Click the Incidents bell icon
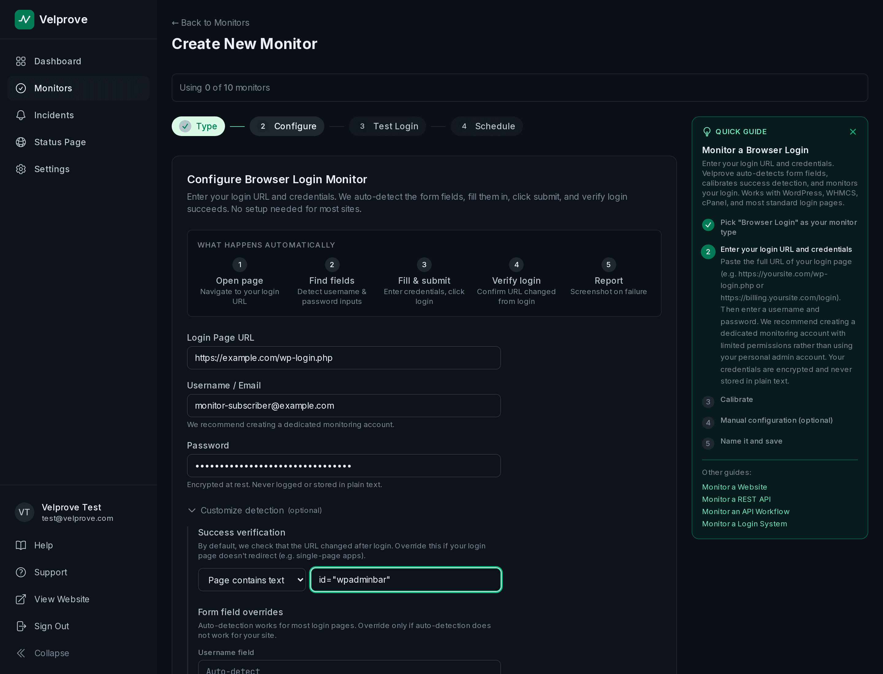The height and width of the screenshot is (674, 883). pos(21,115)
